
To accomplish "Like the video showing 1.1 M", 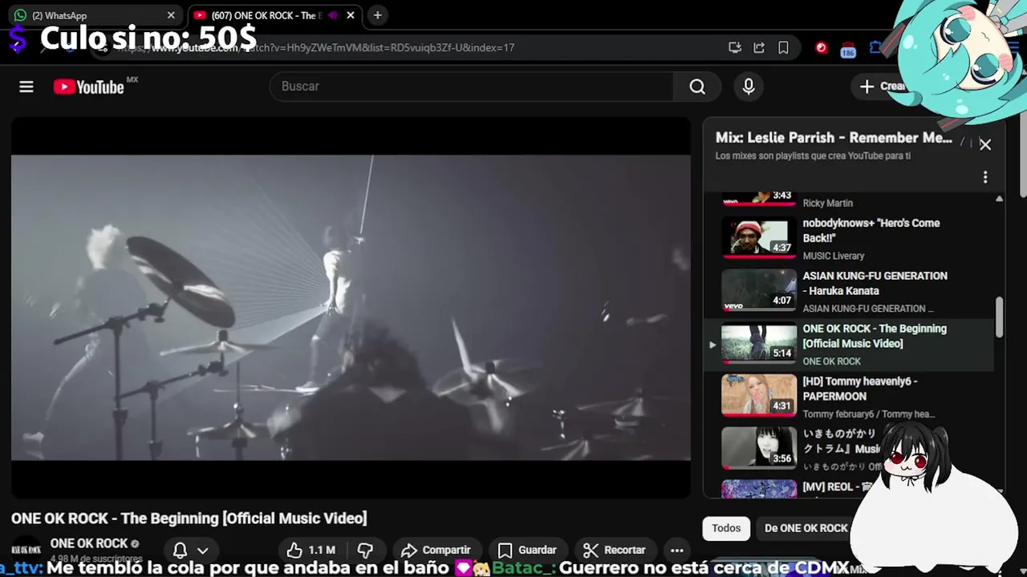I will [x=311, y=551].
